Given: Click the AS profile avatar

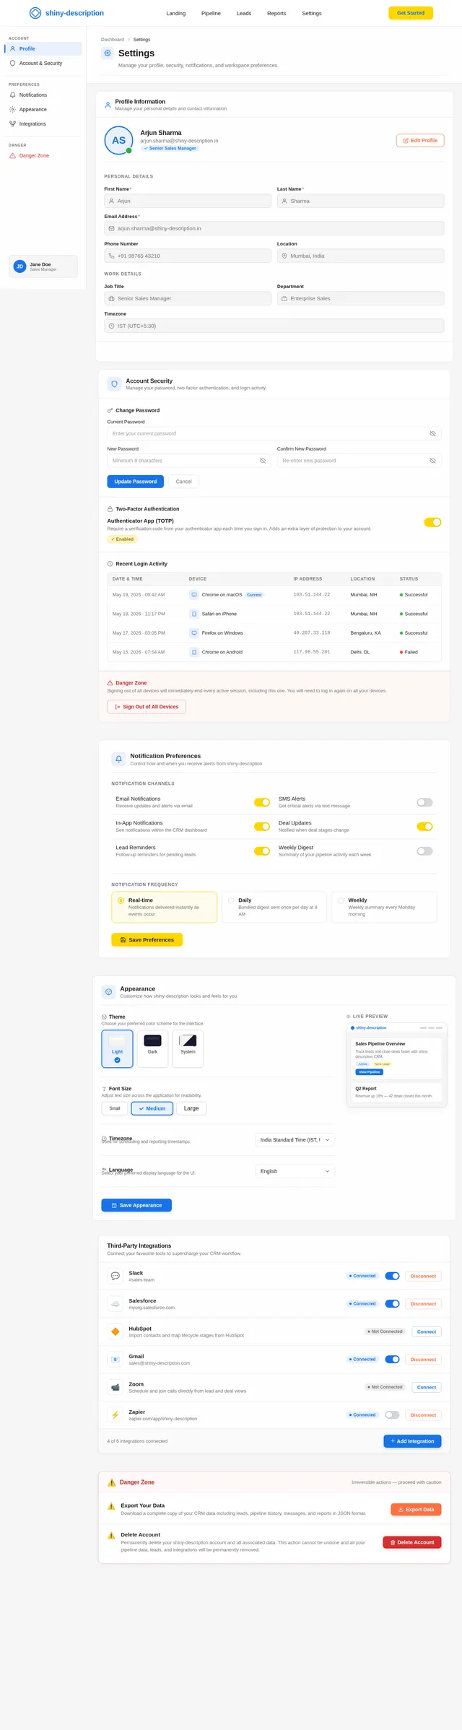Looking at the screenshot, I should (118, 140).
